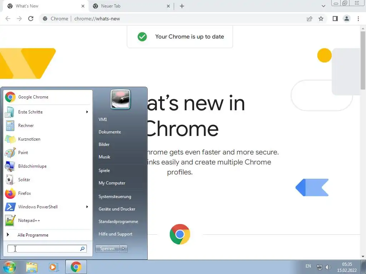Open Bildschirmlupe magnifier
Viewport: 366px width, 274px height.
tap(48, 166)
